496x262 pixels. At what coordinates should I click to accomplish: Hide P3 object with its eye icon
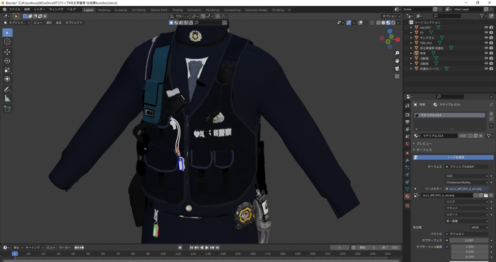(486, 32)
